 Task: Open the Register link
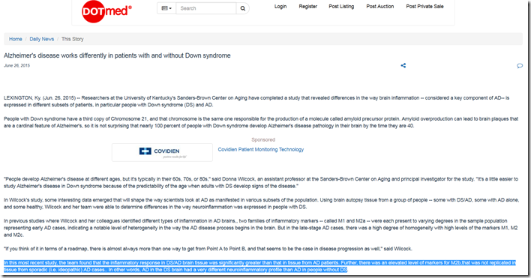click(307, 7)
